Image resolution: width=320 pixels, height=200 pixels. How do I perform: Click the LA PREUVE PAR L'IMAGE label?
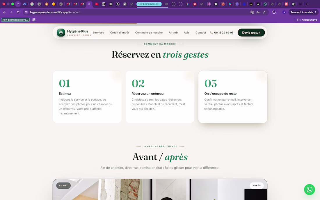pyautogui.click(x=160, y=147)
